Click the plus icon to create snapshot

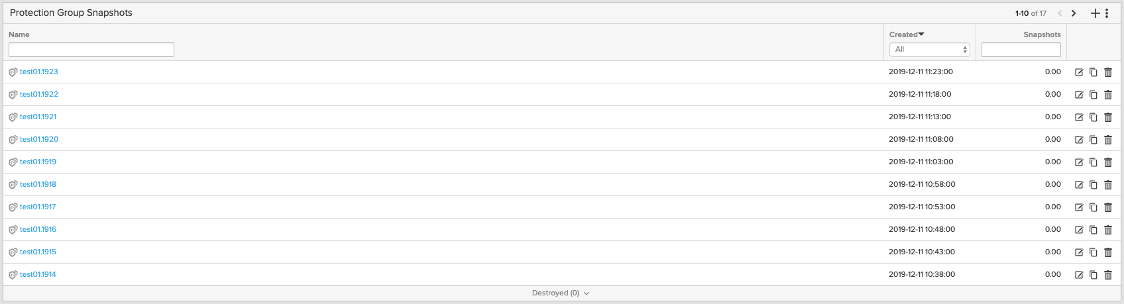(x=1095, y=13)
